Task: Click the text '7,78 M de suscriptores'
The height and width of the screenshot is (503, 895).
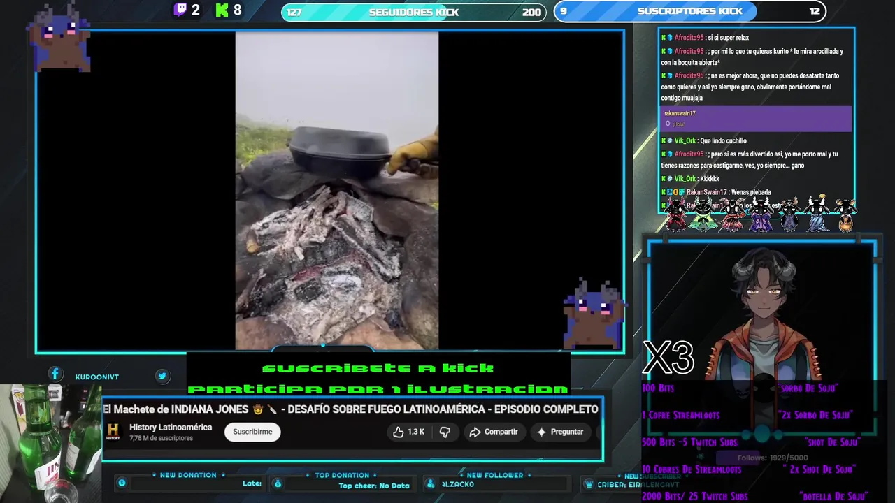Action: pyautogui.click(x=161, y=438)
